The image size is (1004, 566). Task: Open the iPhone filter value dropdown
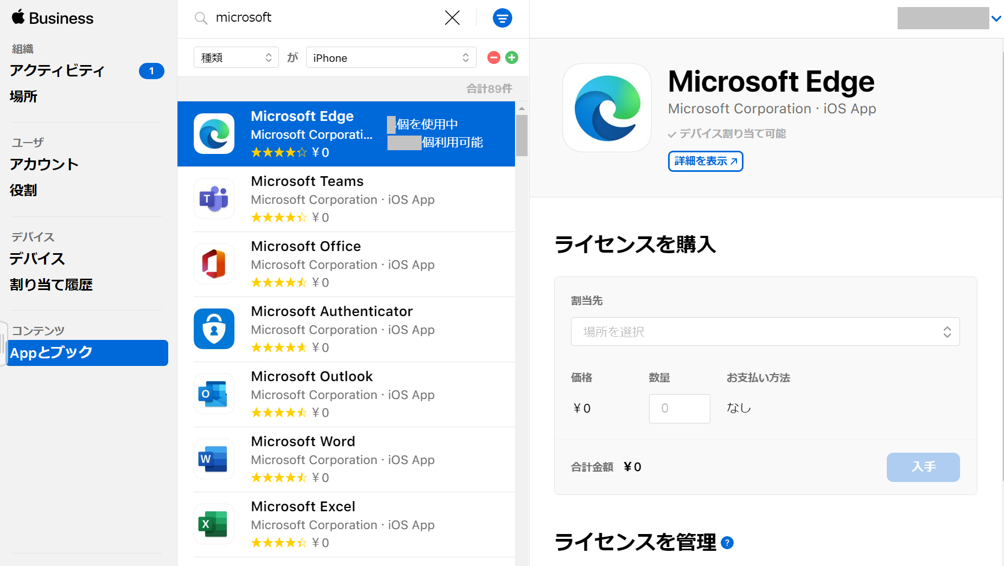[390, 57]
